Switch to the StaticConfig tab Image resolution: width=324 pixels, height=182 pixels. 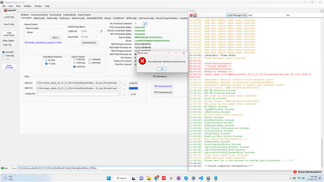pos(39,18)
